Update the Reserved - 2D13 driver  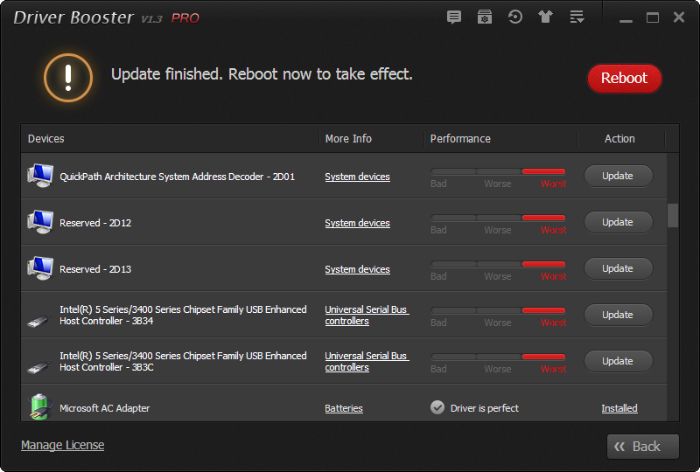pos(618,268)
